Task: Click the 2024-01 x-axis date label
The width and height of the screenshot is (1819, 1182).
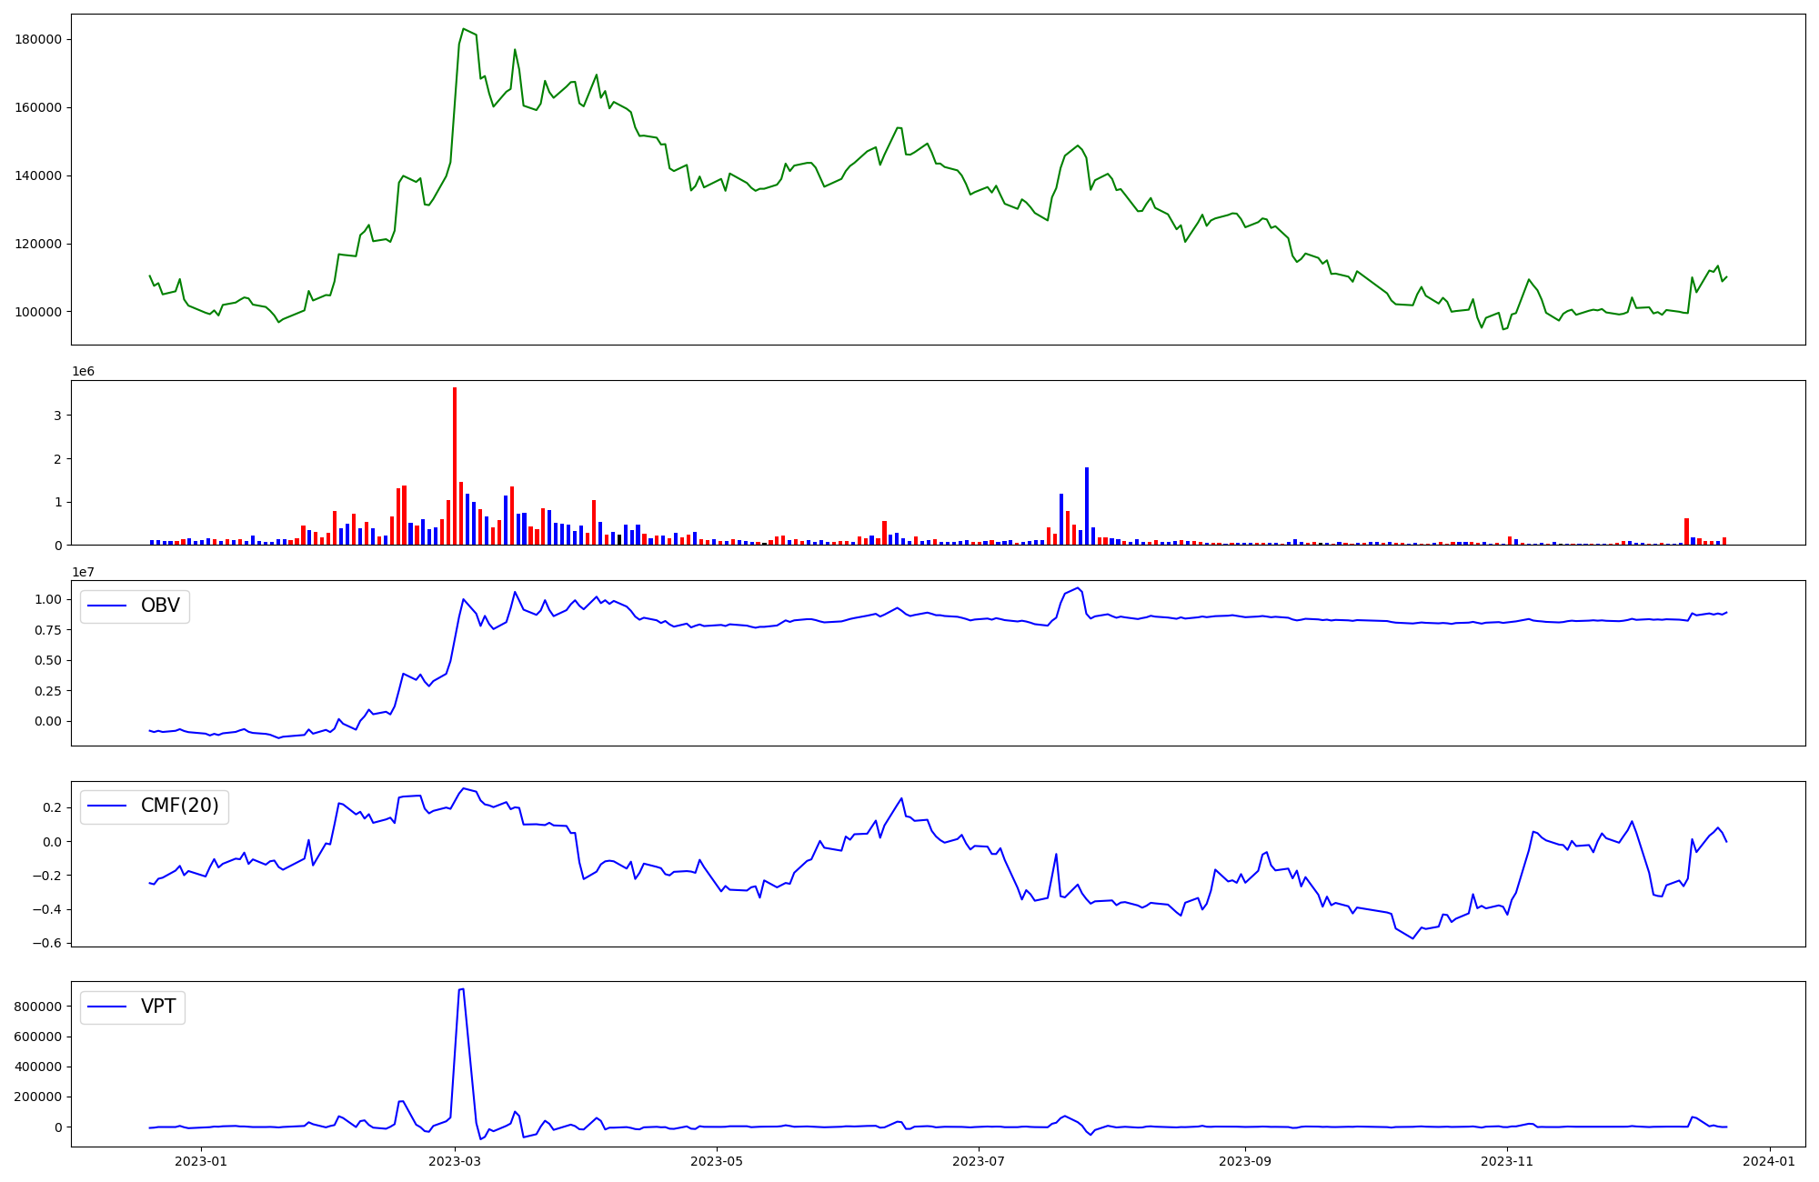Action: (x=1769, y=1161)
